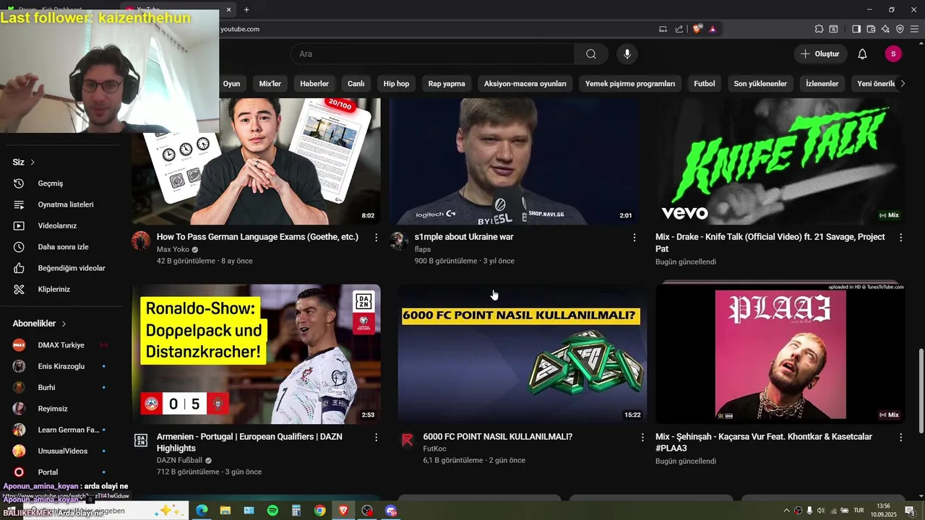
Task: Select the Son yüklenenler chip
Action: coord(760,84)
